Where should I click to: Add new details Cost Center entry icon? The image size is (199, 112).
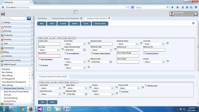point(64,88)
